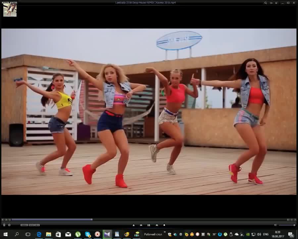Click the eject/open file button
Viewport: 298px width, 239px height.
(134, 225)
